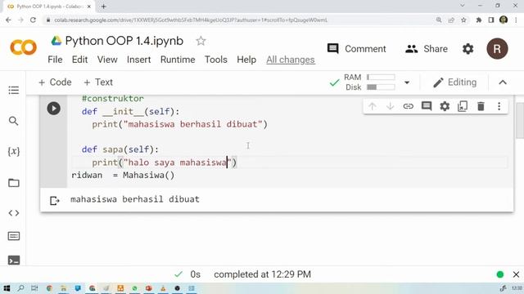Reload the browser page
524x294 pixels.
coord(33,20)
